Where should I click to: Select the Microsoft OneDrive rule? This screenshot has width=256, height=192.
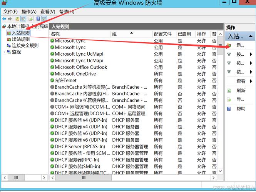point(133,74)
